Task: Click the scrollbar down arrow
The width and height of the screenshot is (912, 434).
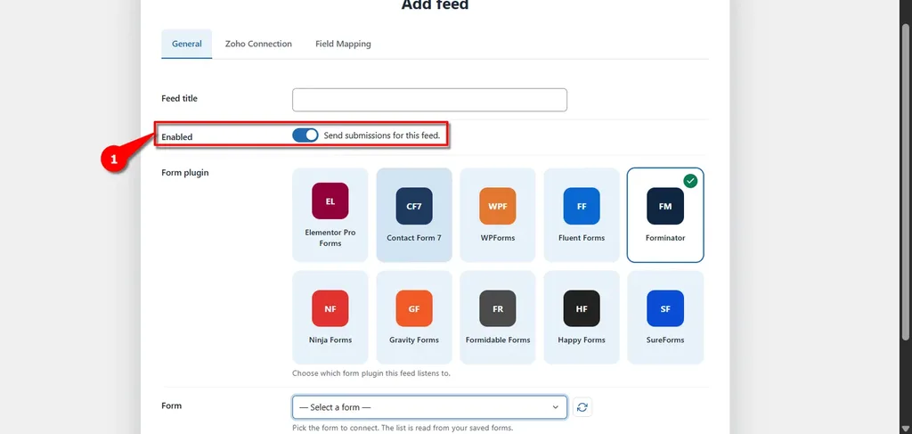Action: tap(905, 429)
